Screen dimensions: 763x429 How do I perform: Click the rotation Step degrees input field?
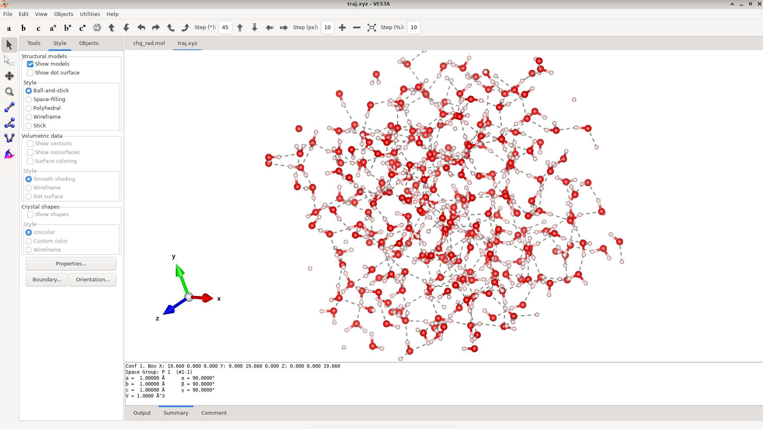point(225,27)
